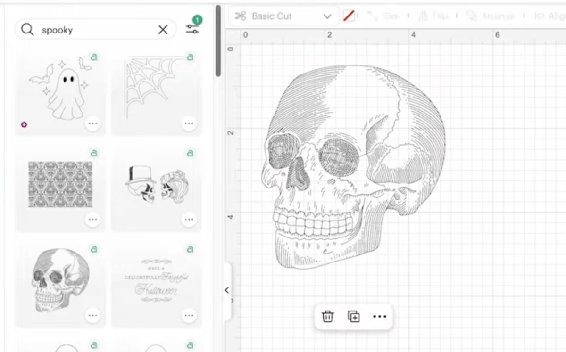Screen dimensions: 566x352
Task: Select the ghost with bats thumbnail
Action: tap(60, 93)
